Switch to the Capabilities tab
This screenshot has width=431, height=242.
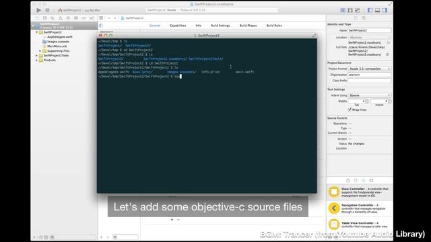click(178, 26)
